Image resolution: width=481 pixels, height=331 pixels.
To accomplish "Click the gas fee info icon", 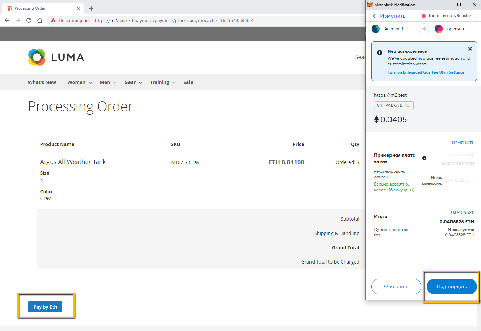I will click(x=424, y=158).
